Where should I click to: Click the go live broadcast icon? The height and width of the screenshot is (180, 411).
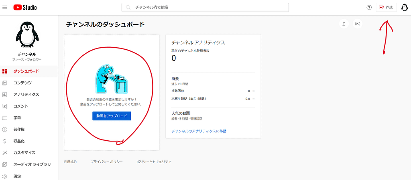click(357, 24)
